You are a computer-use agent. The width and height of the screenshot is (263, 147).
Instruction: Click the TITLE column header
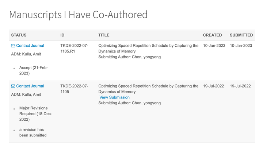[x=104, y=35]
